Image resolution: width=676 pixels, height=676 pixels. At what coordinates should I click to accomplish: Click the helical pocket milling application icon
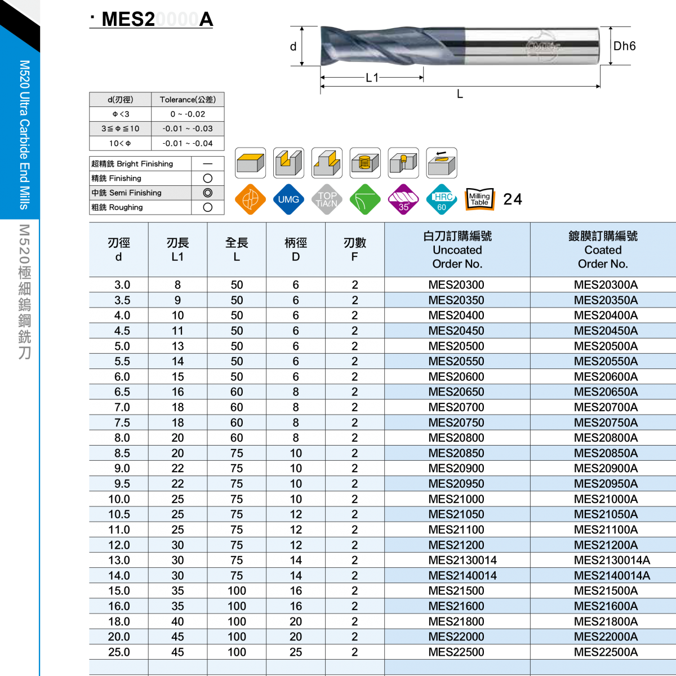pos(365,163)
